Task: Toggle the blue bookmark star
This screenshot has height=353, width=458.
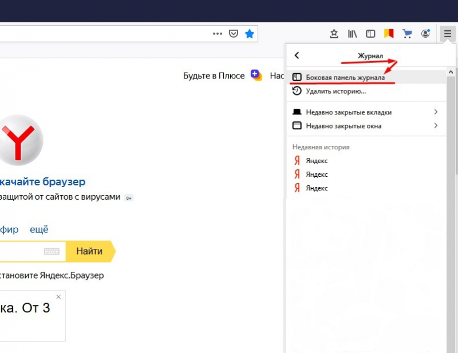Action: pos(250,34)
